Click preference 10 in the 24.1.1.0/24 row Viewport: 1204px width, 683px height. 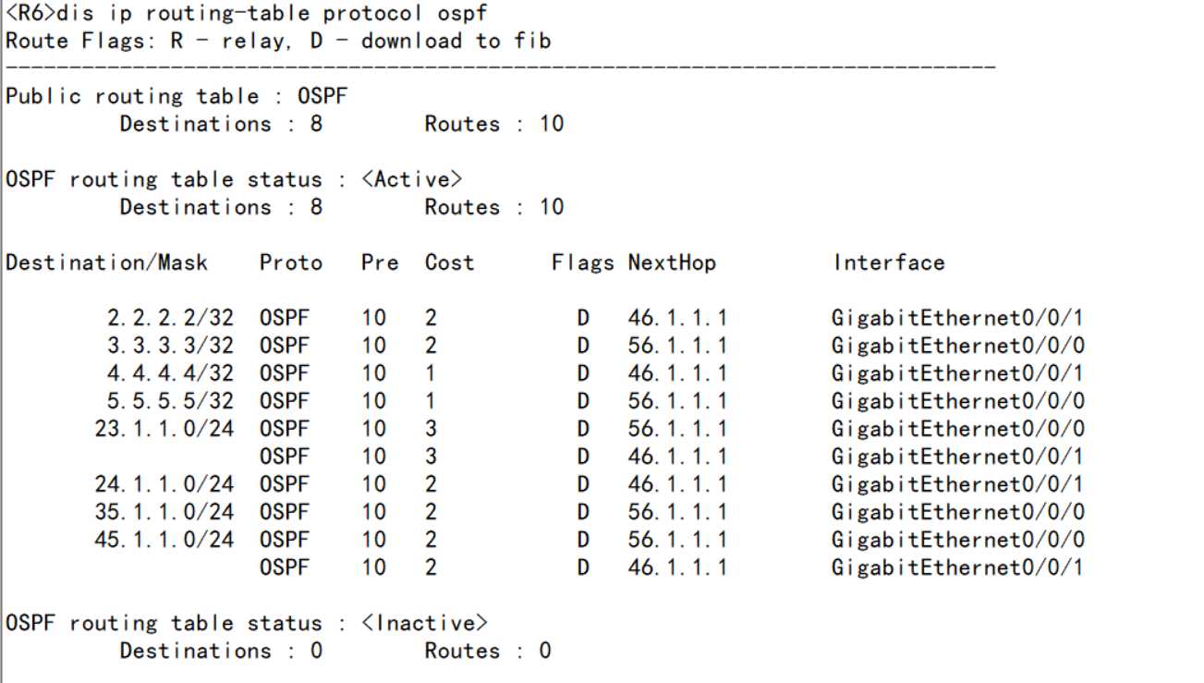[x=374, y=485]
